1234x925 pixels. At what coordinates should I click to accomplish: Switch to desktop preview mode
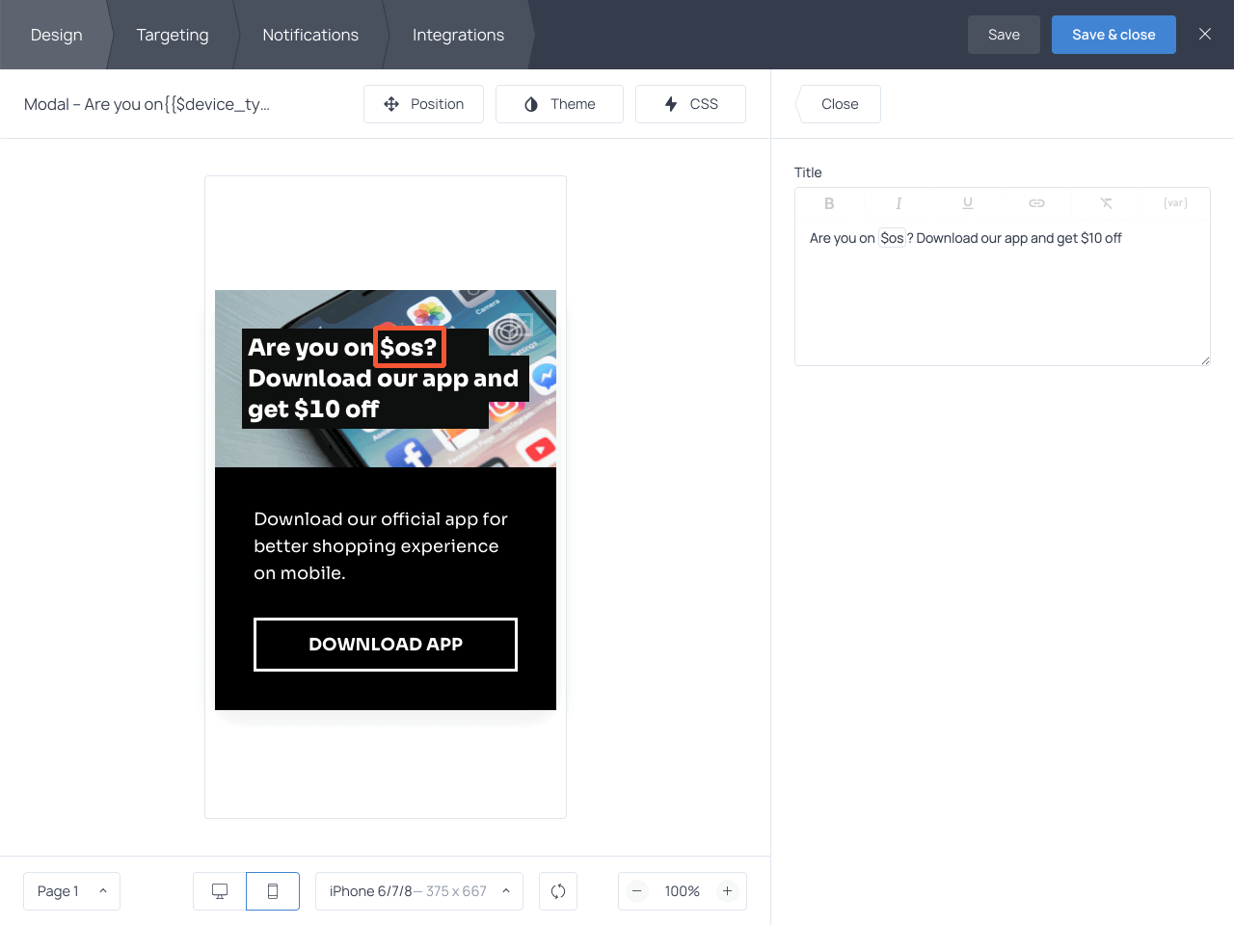tap(220, 891)
